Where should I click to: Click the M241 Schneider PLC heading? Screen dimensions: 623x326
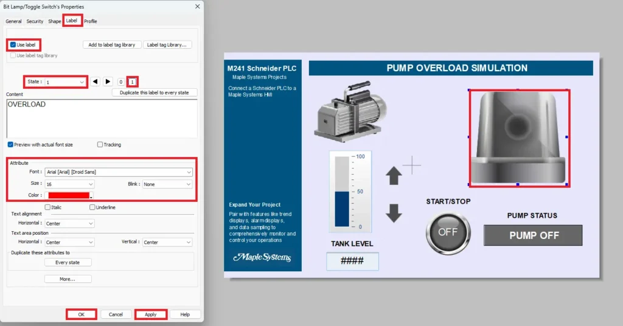click(262, 68)
